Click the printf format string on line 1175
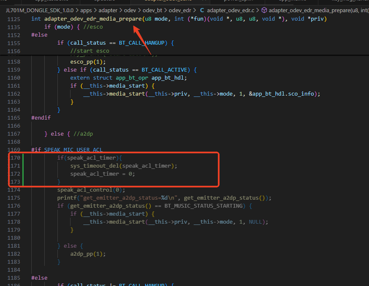The width and height of the screenshot is (369, 286). click(129, 198)
